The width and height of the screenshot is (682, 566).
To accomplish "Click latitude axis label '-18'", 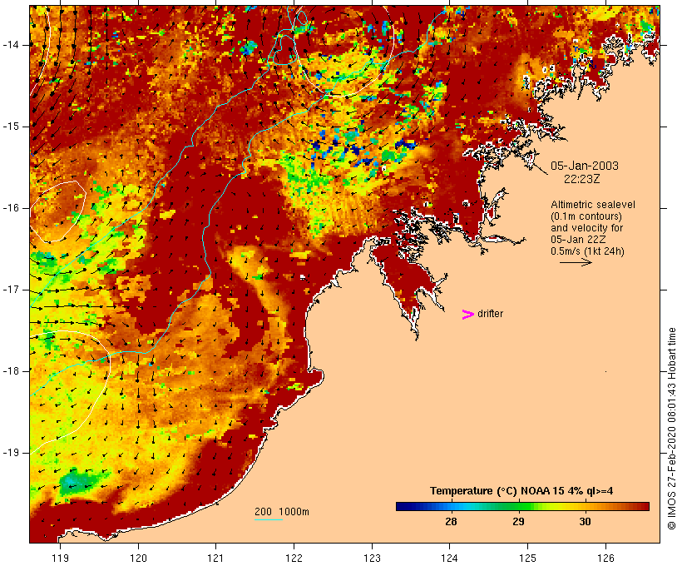I will click(11, 371).
